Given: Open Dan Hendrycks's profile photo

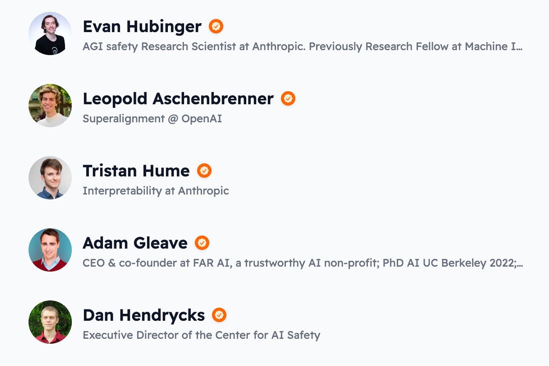Looking at the screenshot, I should [50, 322].
